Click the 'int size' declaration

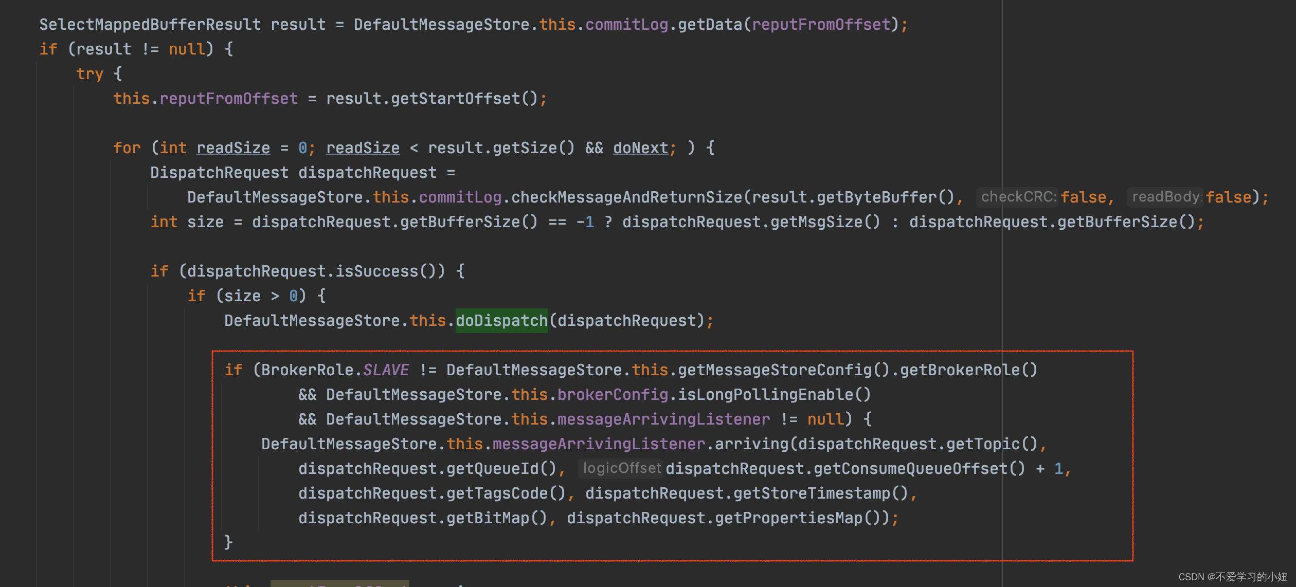click(x=187, y=222)
